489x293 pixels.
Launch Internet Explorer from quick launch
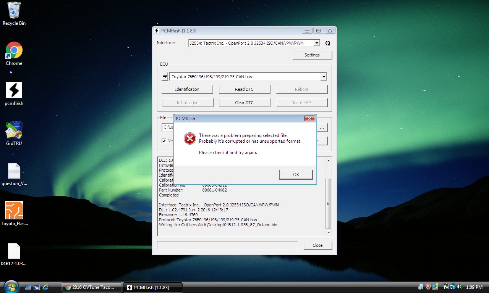tap(46, 287)
